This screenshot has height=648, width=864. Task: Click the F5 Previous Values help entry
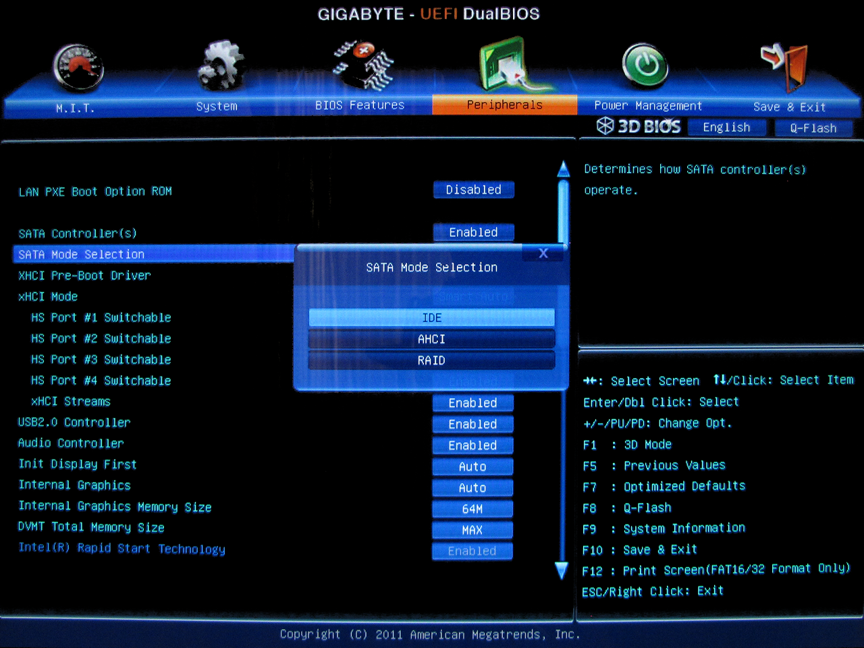coord(654,465)
